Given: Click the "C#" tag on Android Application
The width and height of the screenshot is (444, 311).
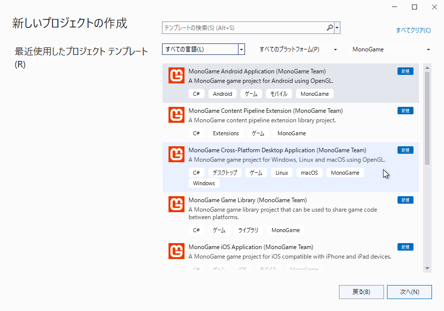Looking at the screenshot, I should coord(196,94).
